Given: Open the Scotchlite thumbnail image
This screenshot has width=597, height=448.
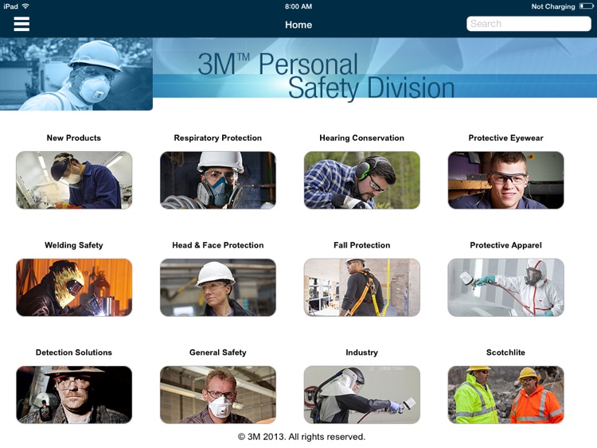Looking at the screenshot, I should pos(505,395).
